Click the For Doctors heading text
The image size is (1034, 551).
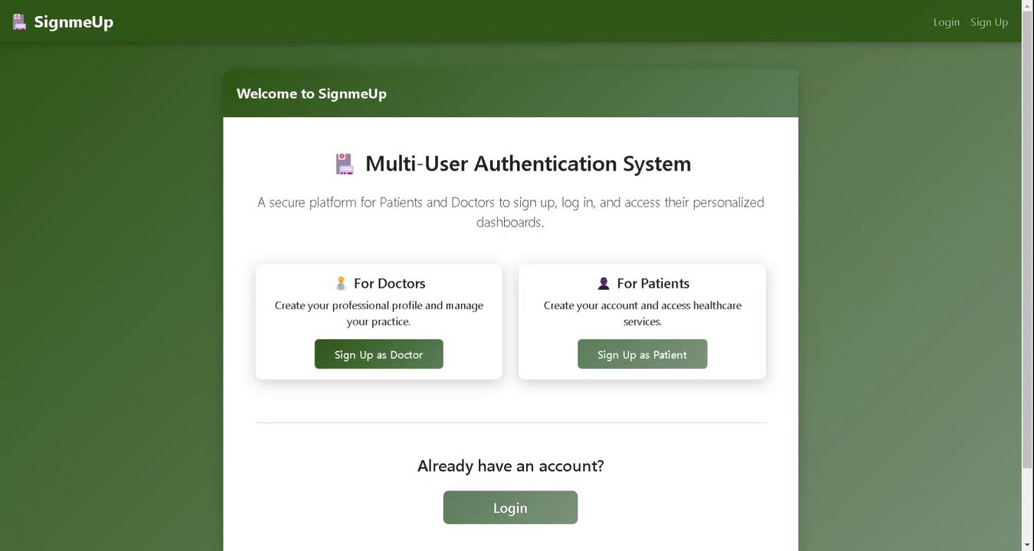[x=389, y=283]
